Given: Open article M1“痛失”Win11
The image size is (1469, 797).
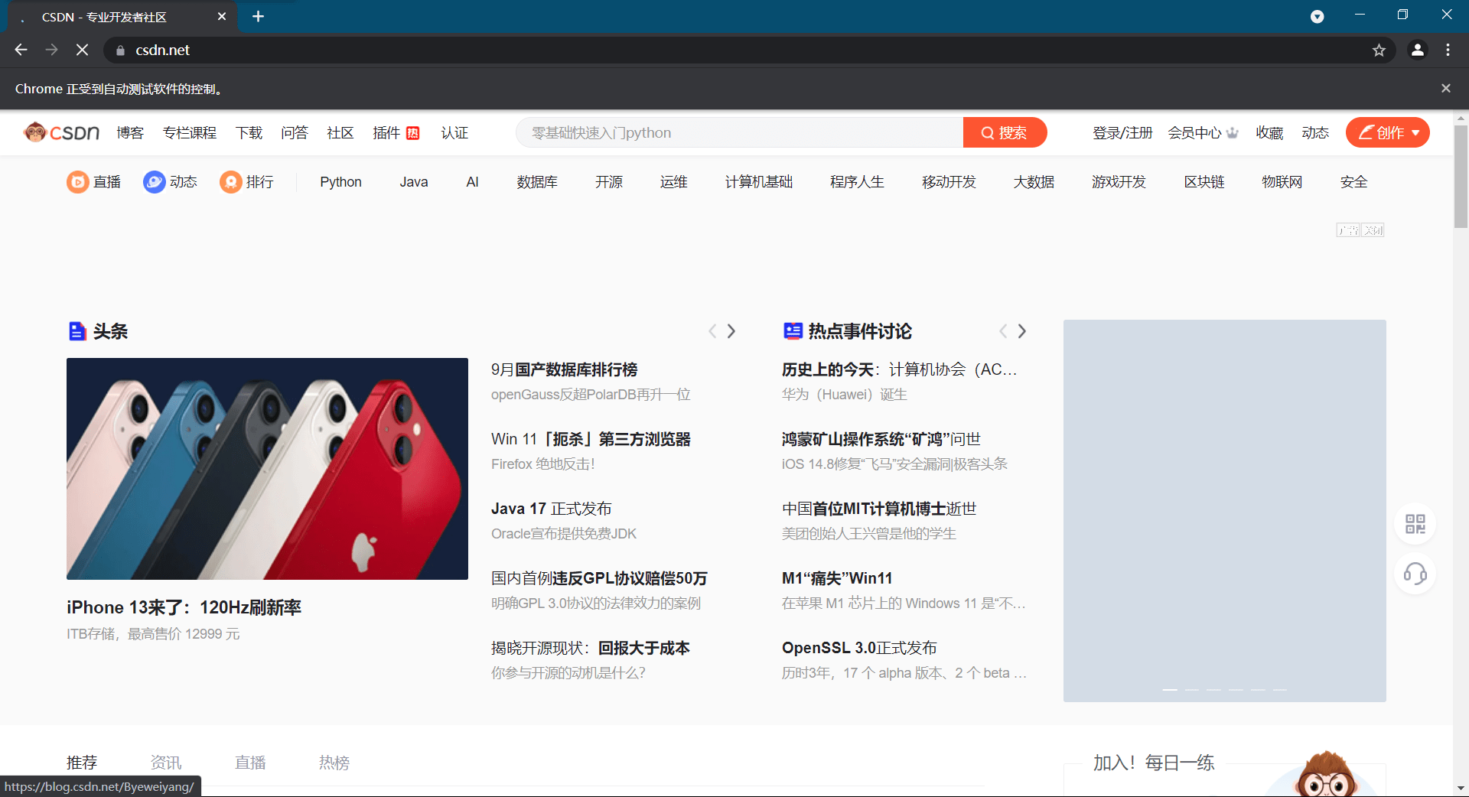Looking at the screenshot, I should 837,579.
